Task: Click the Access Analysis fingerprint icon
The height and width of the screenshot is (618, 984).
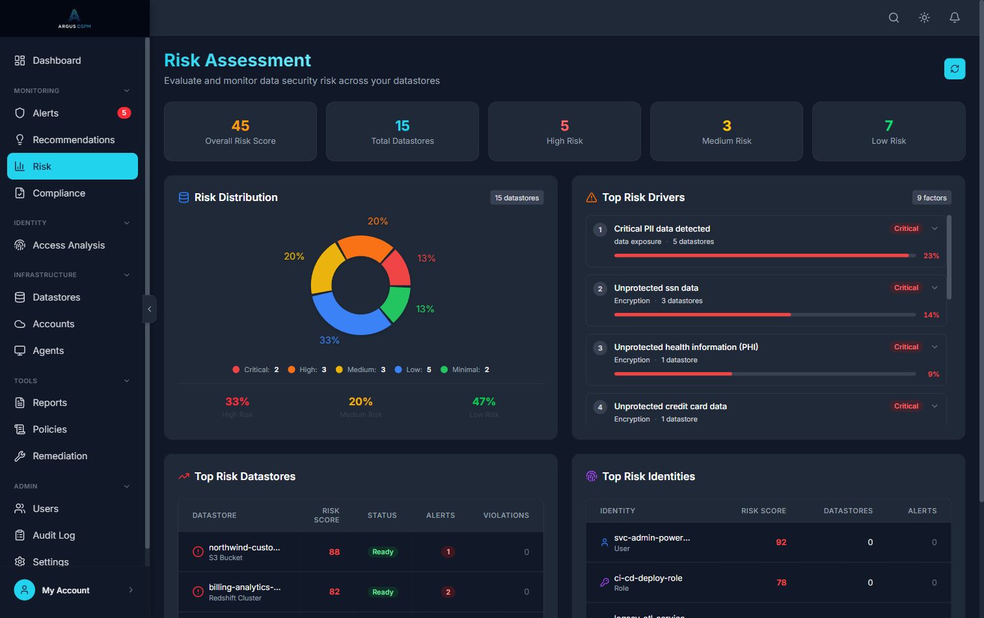Action: 20,245
